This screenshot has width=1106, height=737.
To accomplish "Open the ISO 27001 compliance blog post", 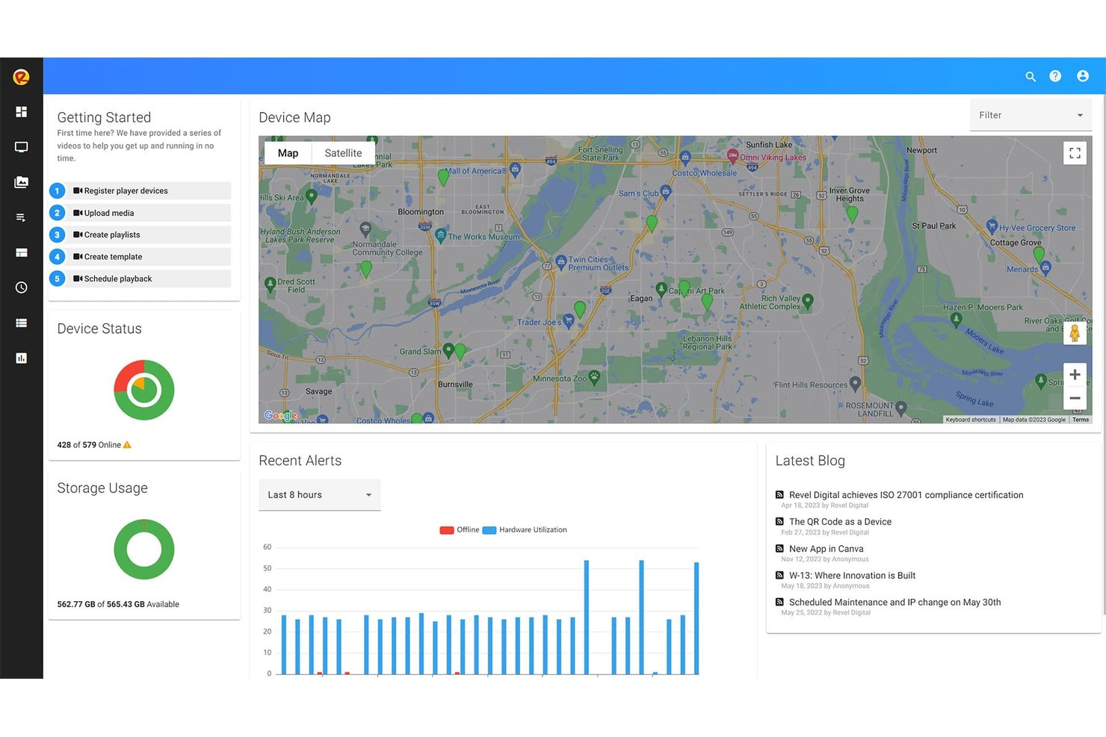I will coord(906,495).
